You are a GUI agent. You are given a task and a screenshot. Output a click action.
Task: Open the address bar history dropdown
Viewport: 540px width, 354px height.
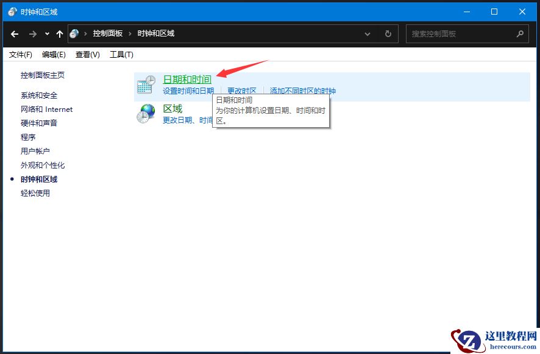point(368,33)
